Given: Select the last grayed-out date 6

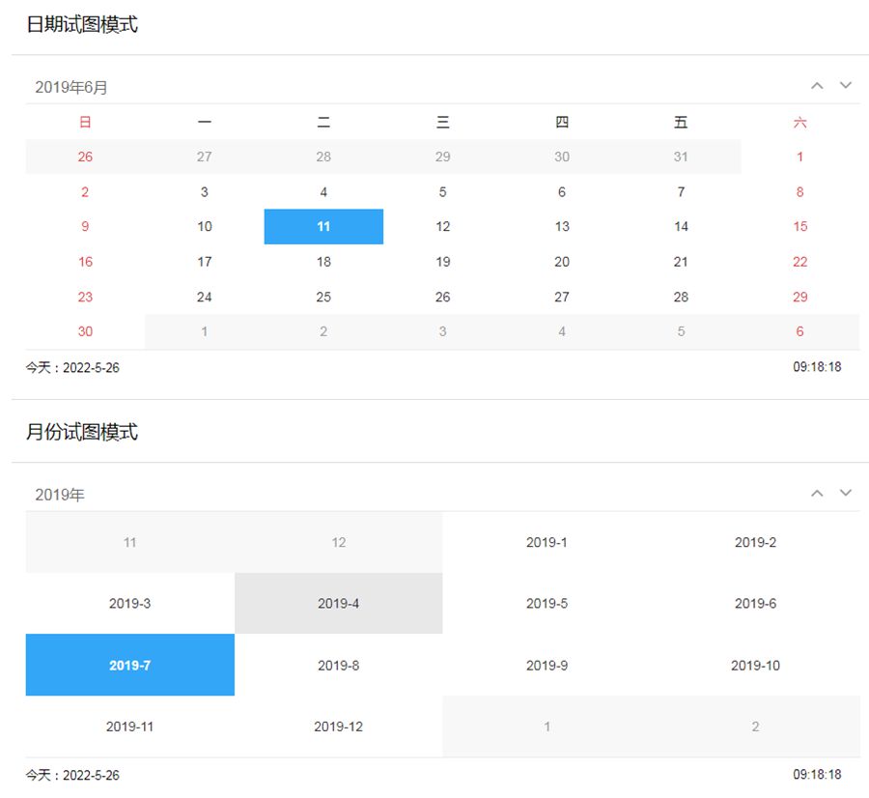Looking at the screenshot, I should pyautogui.click(x=799, y=331).
